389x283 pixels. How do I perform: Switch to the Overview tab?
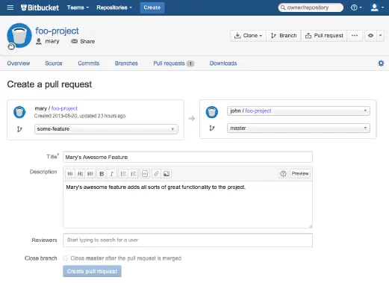point(19,63)
